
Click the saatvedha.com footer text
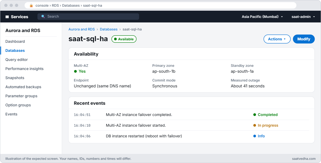tap(304, 158)
